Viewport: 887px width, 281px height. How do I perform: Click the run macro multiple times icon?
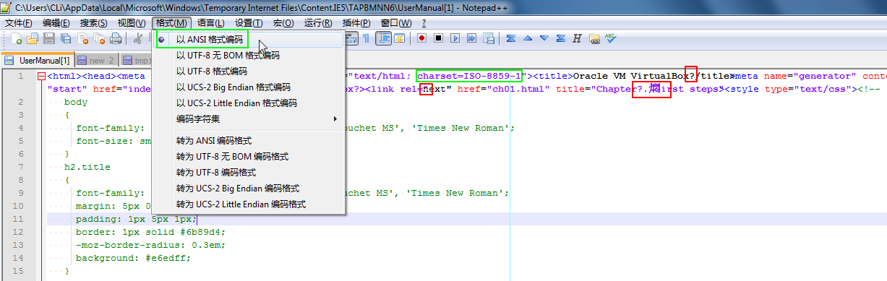point(472,38)
